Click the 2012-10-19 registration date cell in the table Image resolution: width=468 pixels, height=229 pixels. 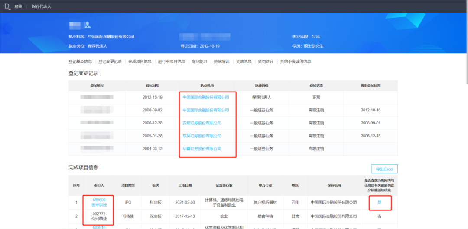tap(152, 97)
